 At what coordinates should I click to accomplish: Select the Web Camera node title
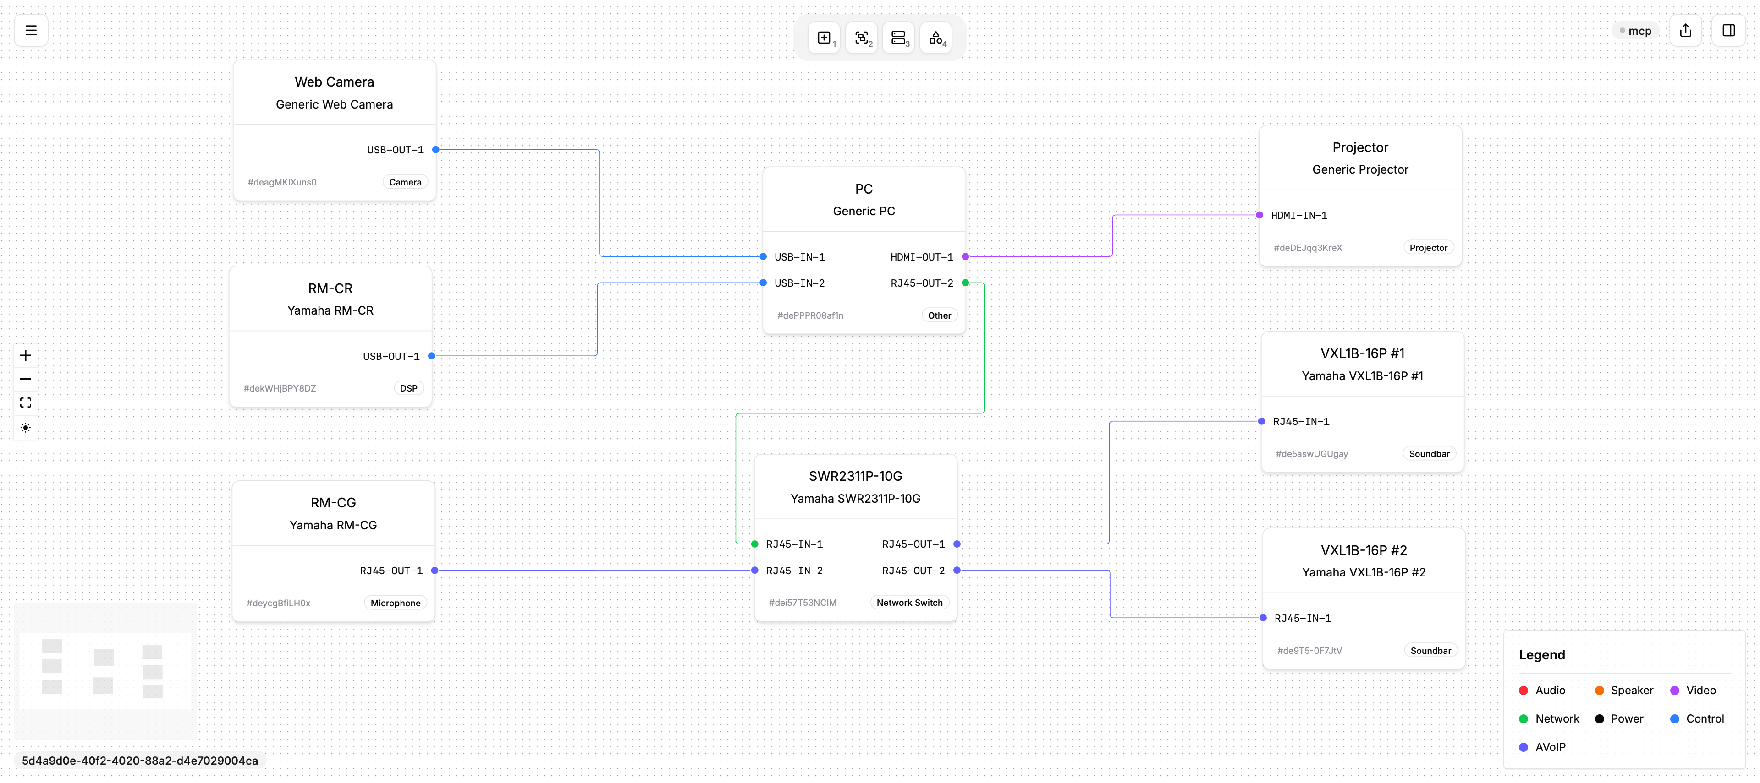(x=334, y=82)
